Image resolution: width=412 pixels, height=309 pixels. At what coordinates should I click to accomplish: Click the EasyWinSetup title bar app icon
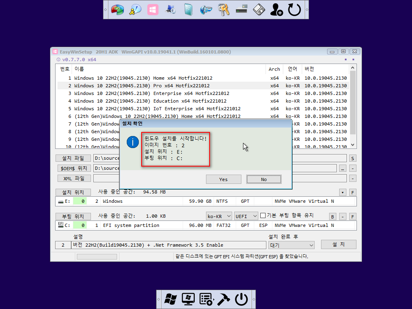(x=55, y=52)
